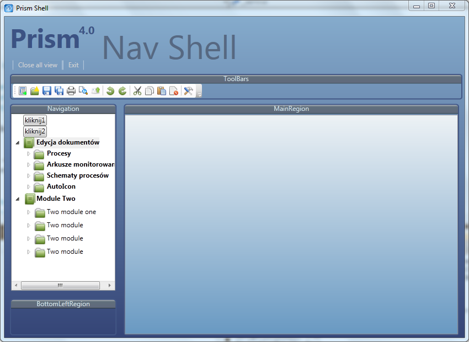Screen dimensions: 469x342
Task: Select the Arkusze monitorowania tree item
Action: pyautogui.click(x=81, y=164)
